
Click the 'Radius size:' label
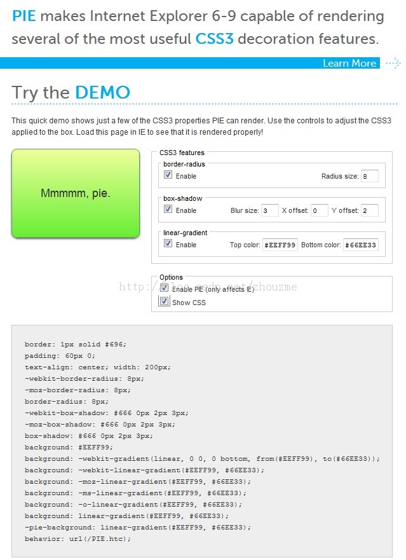click(339, 176)
